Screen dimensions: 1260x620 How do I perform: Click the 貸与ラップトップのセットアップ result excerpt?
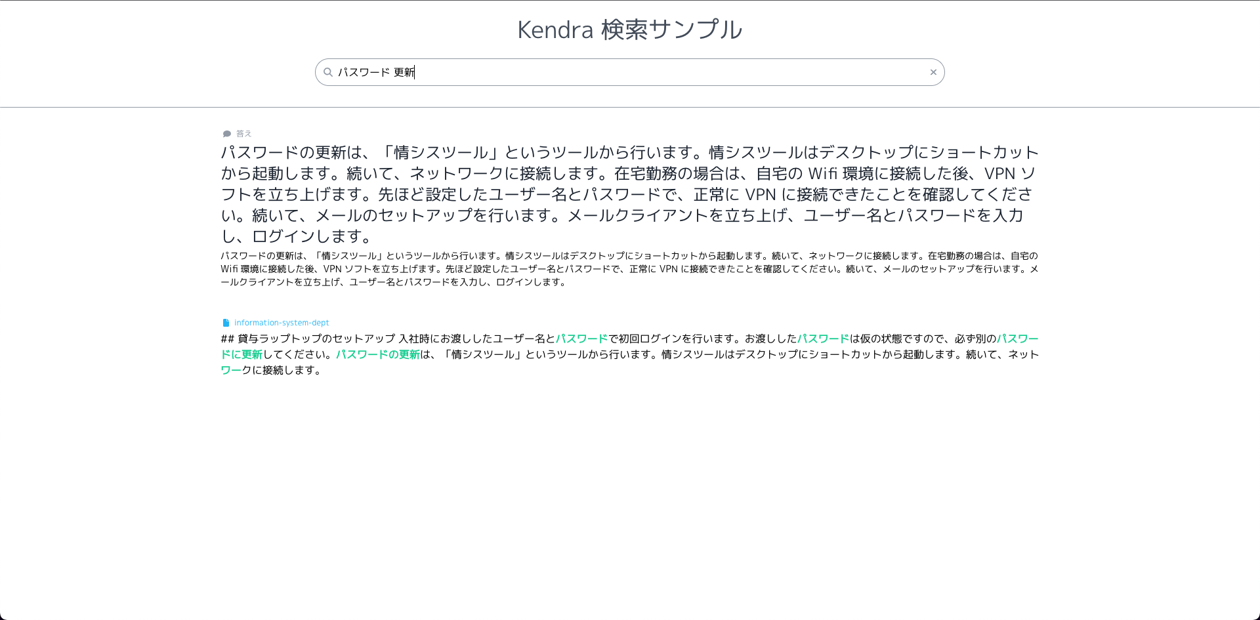pos(630,354)
